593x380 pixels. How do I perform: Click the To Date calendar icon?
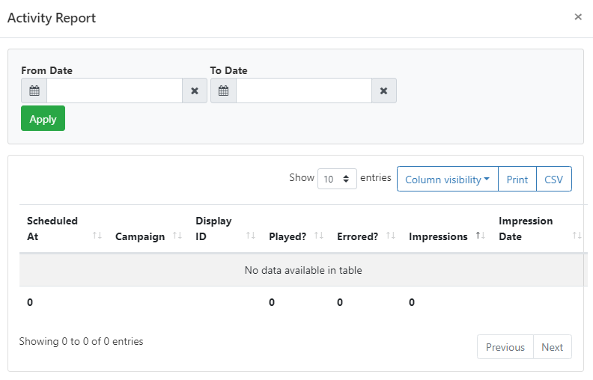pyautogui.click(x=223, y=91)
